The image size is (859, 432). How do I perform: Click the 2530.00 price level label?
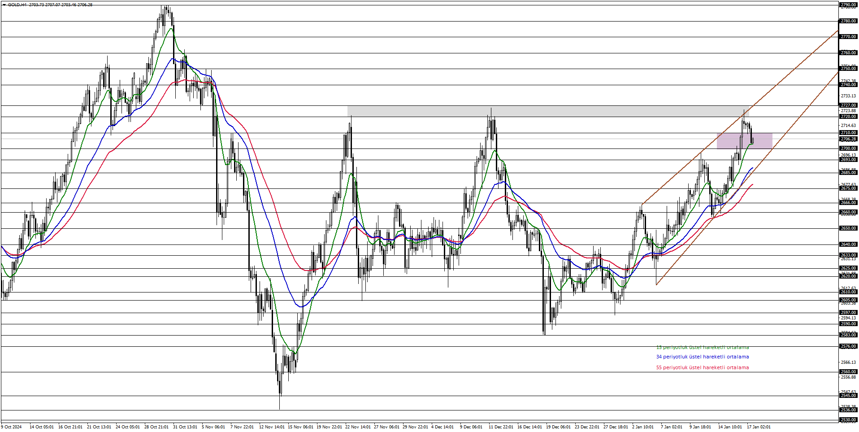pyautogui.click(x=849, y=420)
